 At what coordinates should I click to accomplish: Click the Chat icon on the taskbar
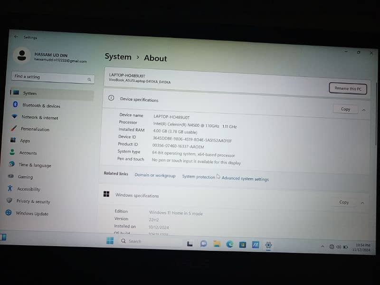point(203,244)
